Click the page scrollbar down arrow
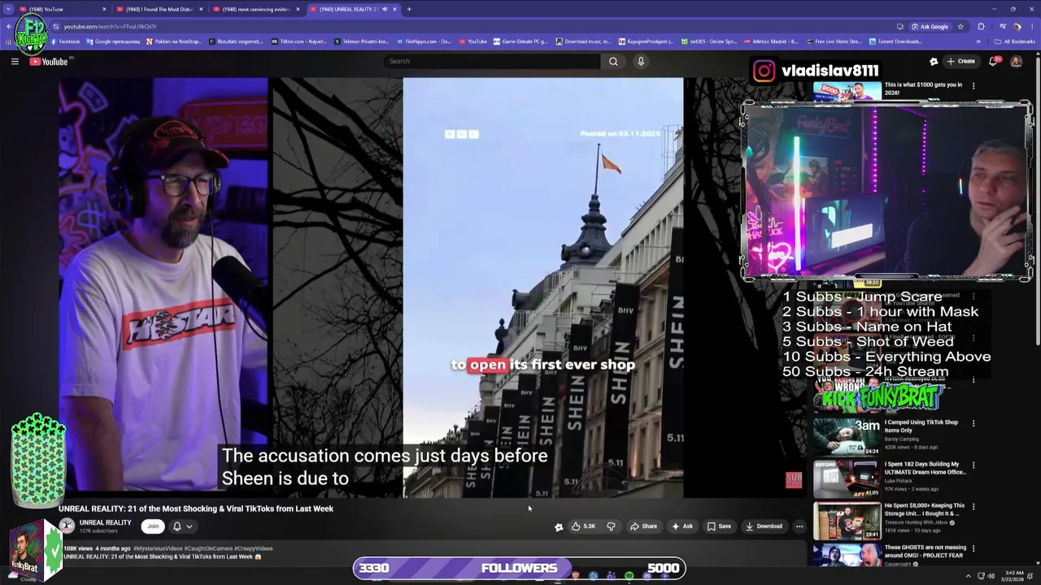1041x585 pixels. [1037, 562]
